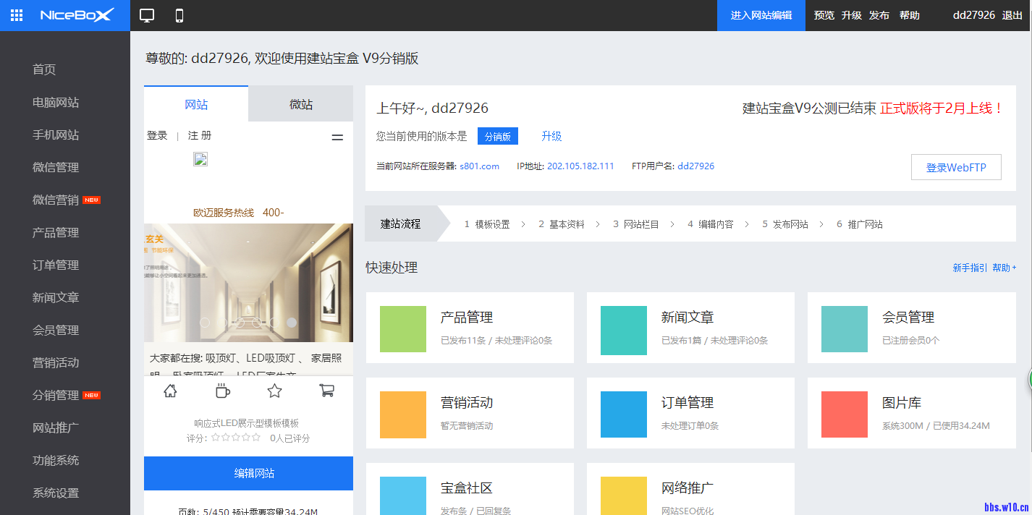Open the hamburger menu in site preview
The image size is (1032, 515).
pyautogui.click(x=337, y=137)
